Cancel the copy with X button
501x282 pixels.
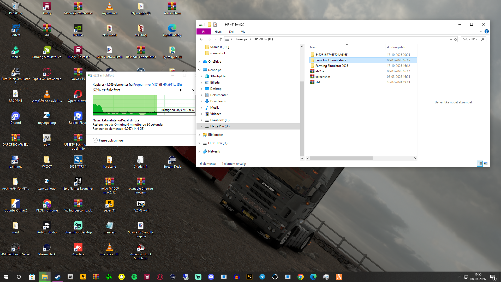pos(193,90)
